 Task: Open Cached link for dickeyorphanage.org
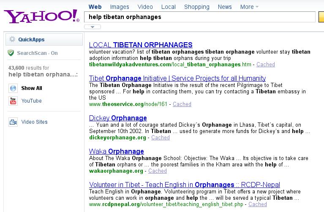[161, 137]
